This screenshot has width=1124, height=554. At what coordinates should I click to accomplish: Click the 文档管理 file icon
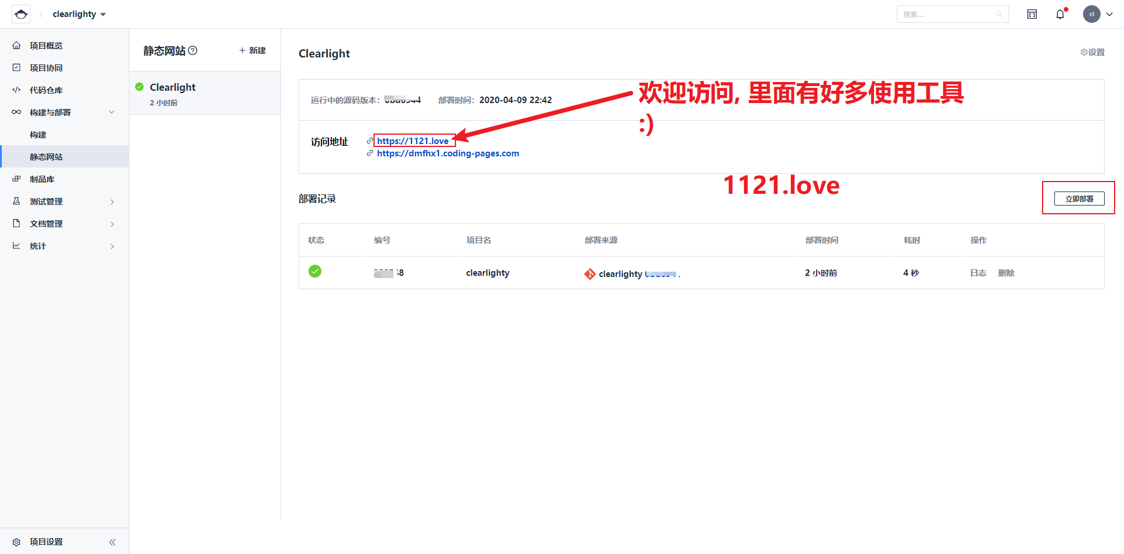[x=16, y=223]
